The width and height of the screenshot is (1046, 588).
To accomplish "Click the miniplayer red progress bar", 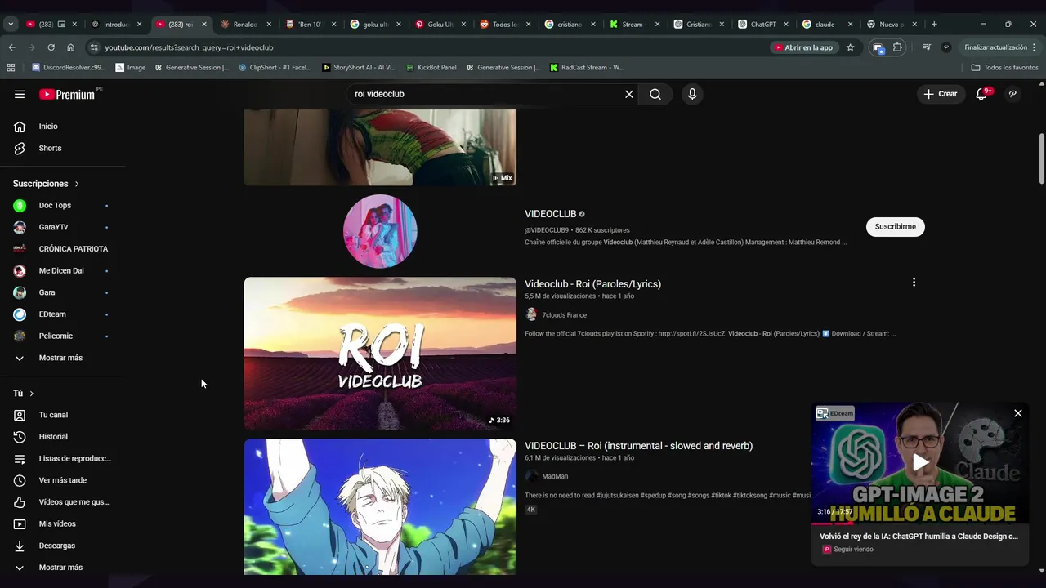I will 833,523.
